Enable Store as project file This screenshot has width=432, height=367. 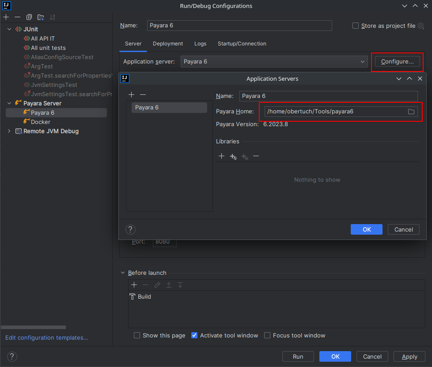[356, 26]
